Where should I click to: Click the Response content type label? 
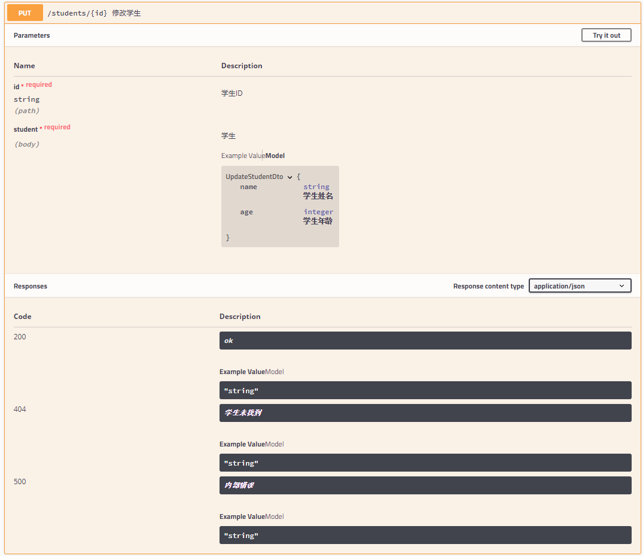point(489,286)
